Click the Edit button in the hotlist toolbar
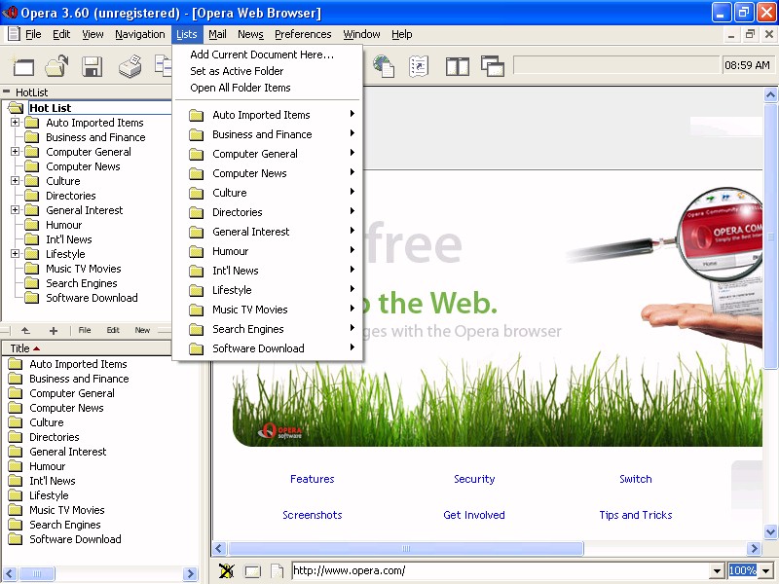This screenshot has width=779, height=584. click(113, 330)
